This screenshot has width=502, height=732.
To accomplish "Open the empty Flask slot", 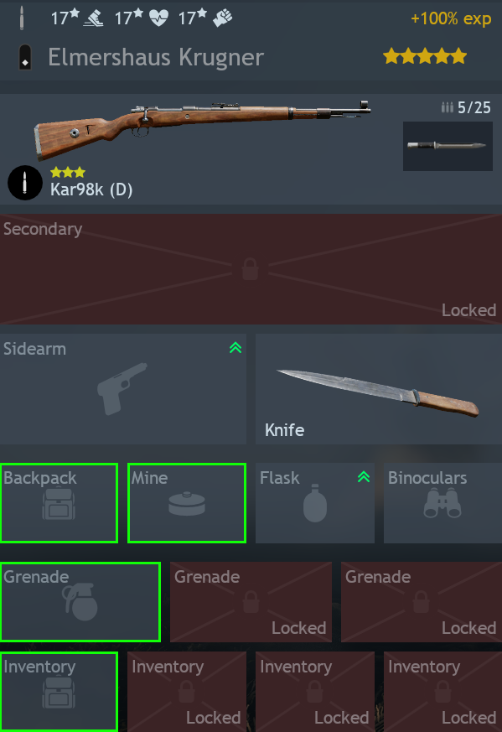I will click(315, 503).
